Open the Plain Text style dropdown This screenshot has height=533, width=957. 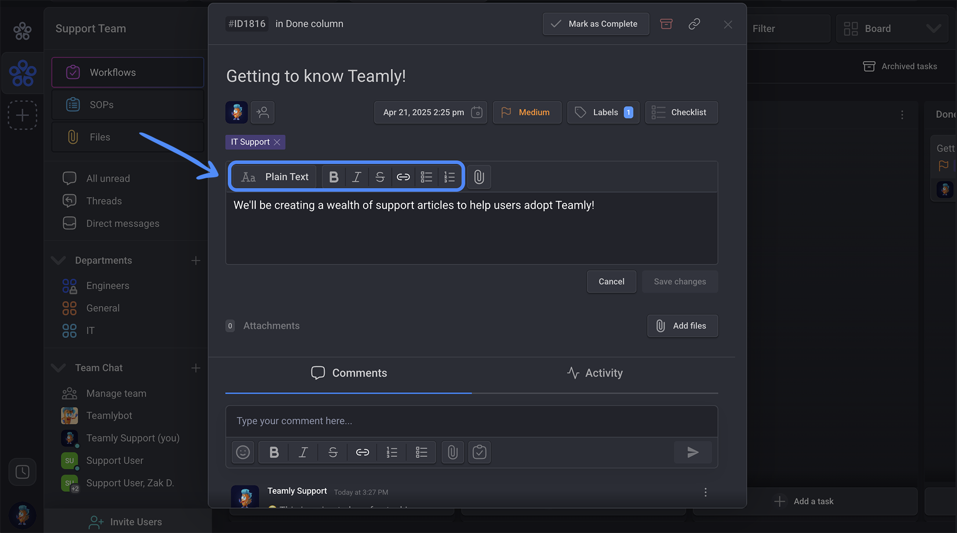274,177
